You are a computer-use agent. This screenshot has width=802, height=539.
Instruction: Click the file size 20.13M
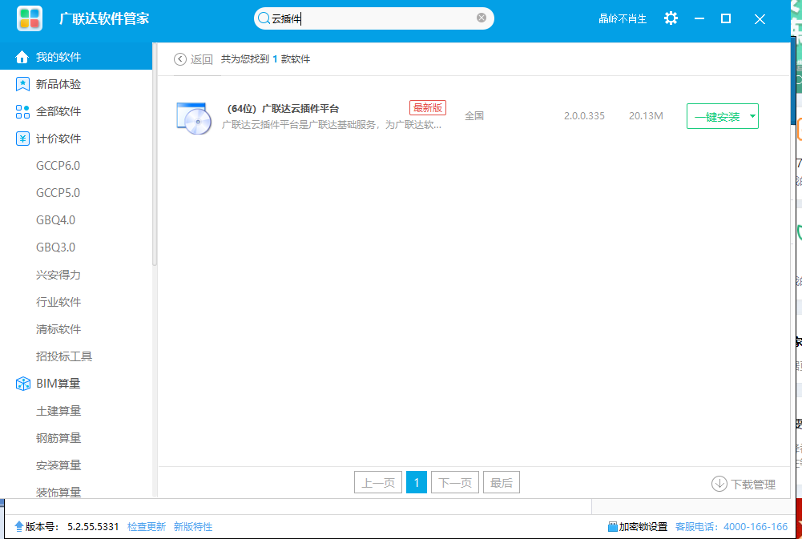coord(646,116)
